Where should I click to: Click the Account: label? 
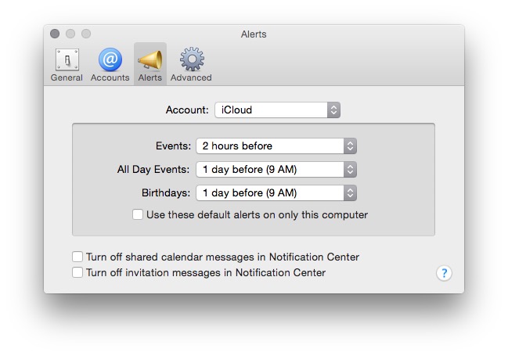(x=187, y=110)
